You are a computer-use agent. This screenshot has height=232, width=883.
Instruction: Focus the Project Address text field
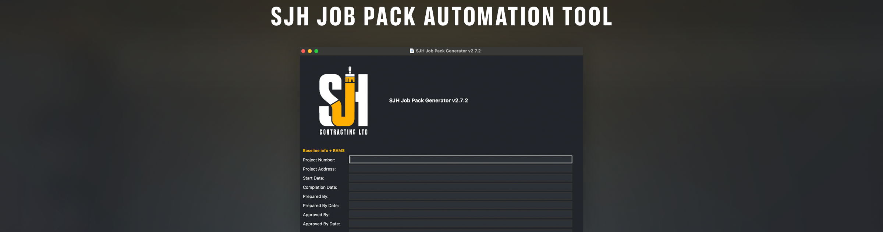click(x=460, y=169)
